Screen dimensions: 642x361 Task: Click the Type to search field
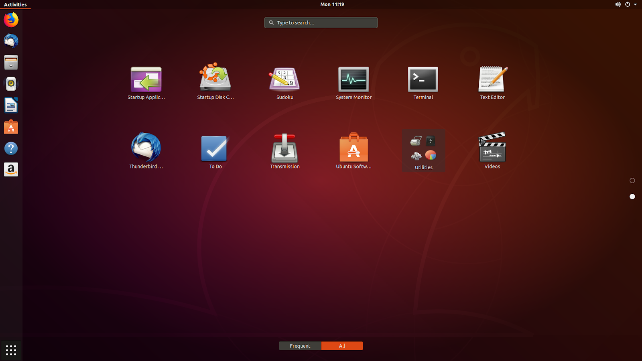[321, 22]
